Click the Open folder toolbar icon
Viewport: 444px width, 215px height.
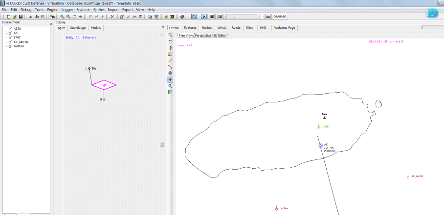[x=15, y=17]
